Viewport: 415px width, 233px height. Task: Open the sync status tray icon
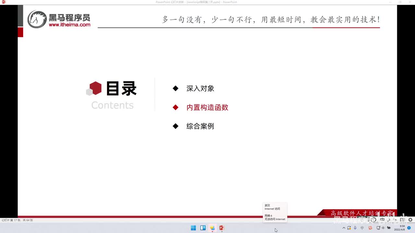click(x=349, y=228)
